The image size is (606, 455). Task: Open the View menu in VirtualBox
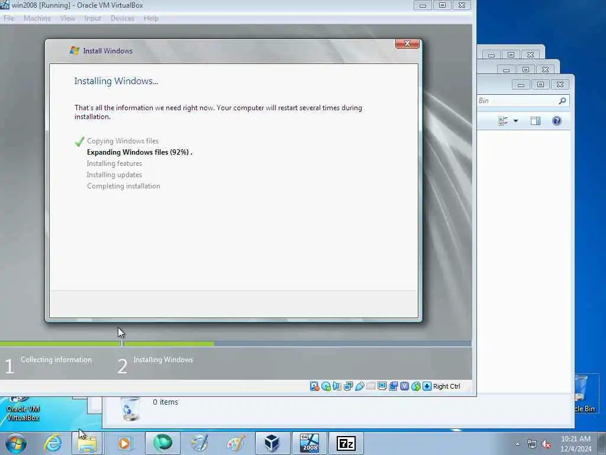(67, 18)
